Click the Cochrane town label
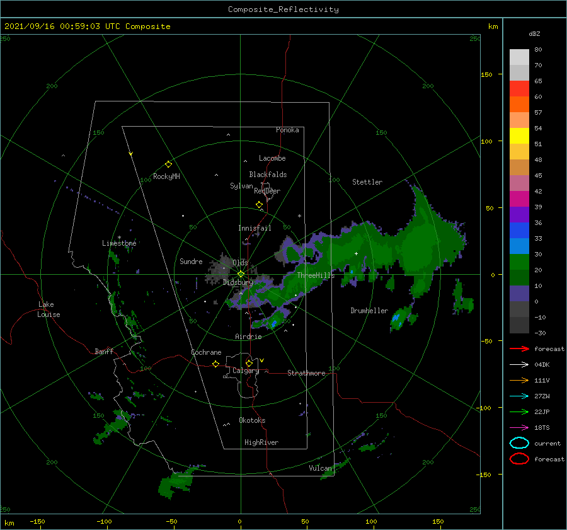The width and height of the screenshot is (567, 530). coord(206,352)
